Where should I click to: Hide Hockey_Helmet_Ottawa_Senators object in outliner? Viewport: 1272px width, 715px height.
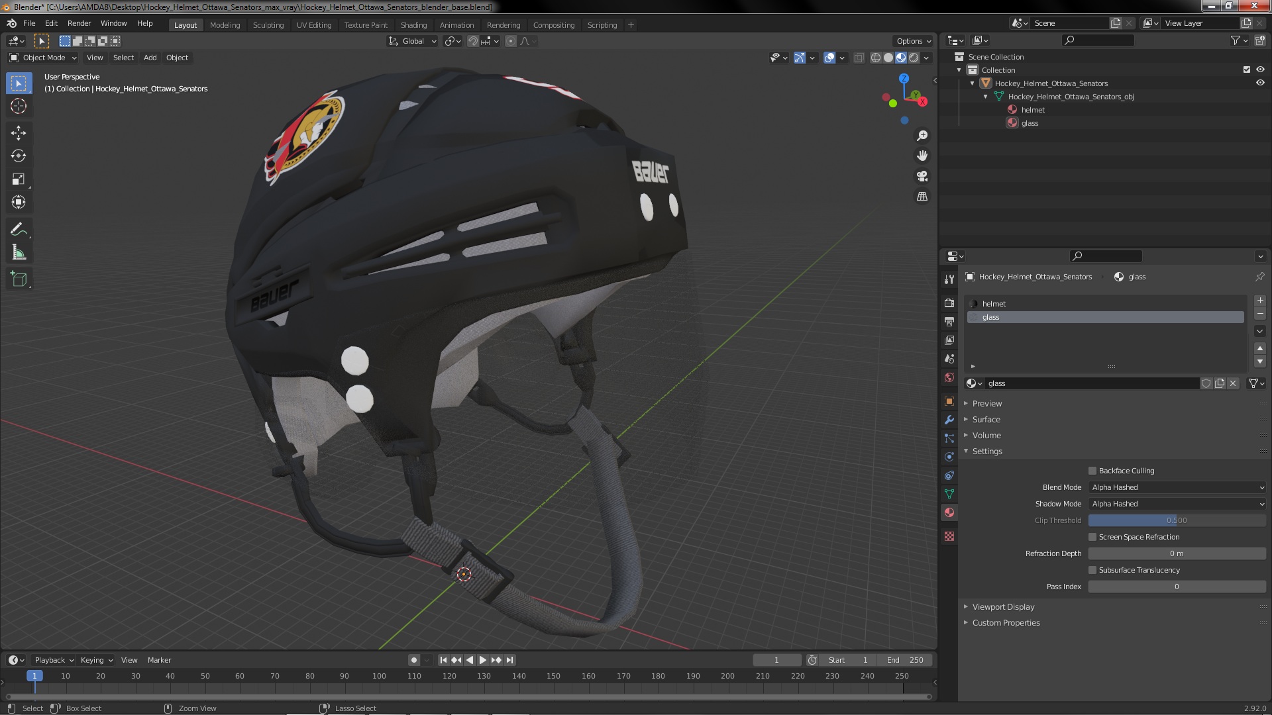(1260, 83)
